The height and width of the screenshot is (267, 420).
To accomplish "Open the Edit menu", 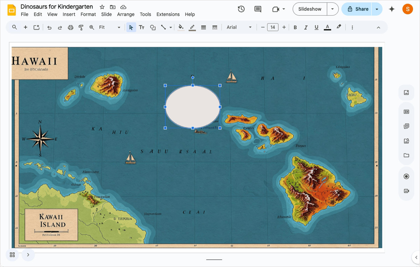I will click(38, 14).
